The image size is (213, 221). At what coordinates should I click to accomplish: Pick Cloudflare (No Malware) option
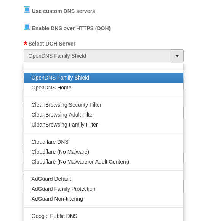pyautogui.click(x=104, y=152)
